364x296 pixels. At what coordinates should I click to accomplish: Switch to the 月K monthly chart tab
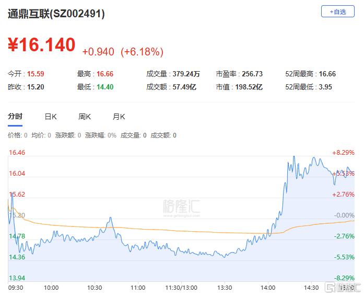point(119,117)
